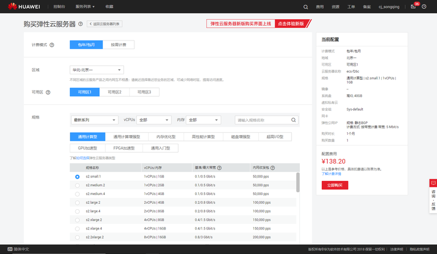Screen dimensions: 437x254
Task: Open the 内存 全部 dropdown
Action: (x=203, y=120)
